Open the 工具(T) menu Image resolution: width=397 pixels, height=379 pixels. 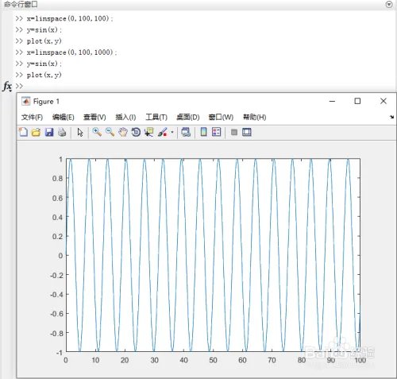[156, 117]
